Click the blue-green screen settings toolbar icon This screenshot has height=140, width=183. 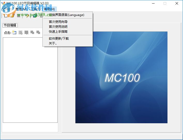pos(35,16)
